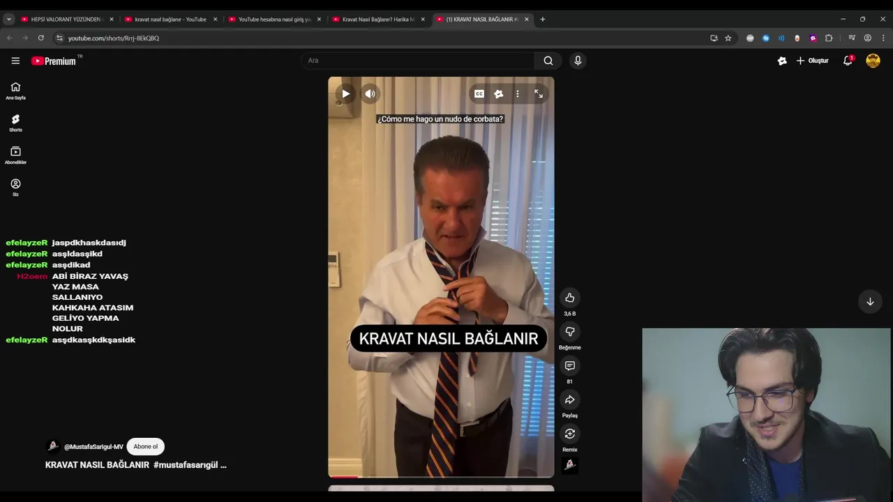Click the Ara search field
893x502 pixels.
tap(418, 61)
